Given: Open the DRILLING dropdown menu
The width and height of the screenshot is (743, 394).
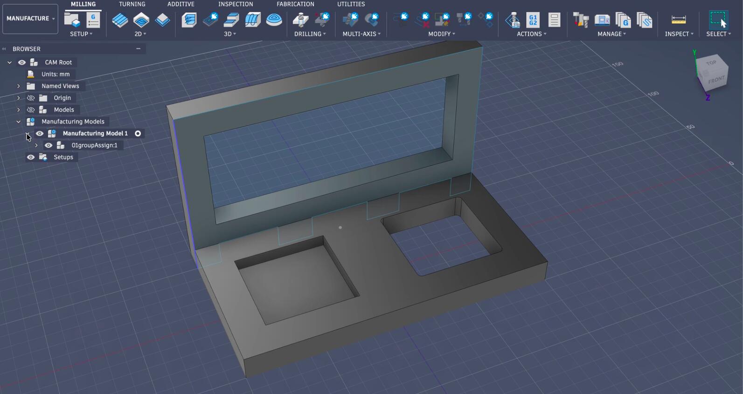Looking at the screenshot, I should coord(310,34).
